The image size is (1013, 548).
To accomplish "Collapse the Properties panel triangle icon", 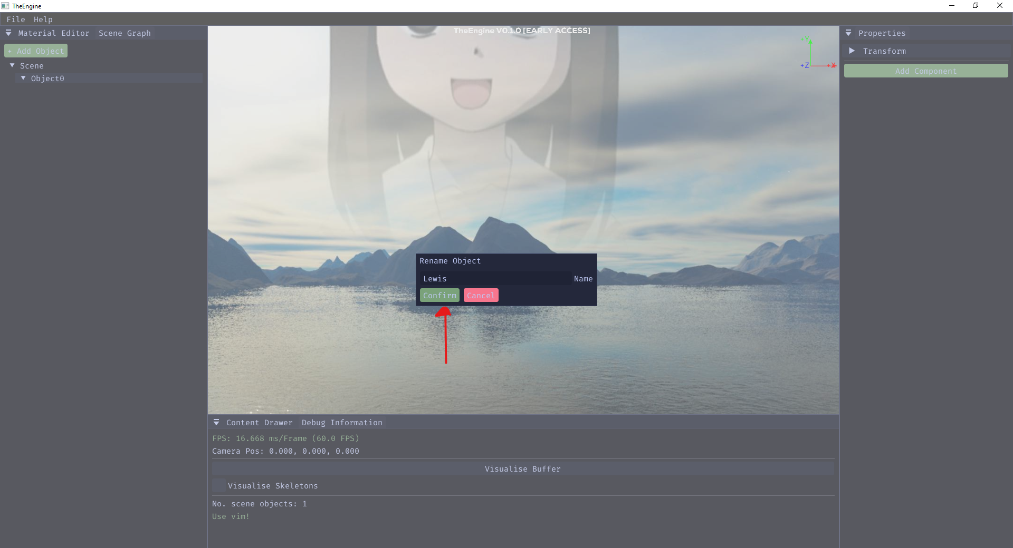I will 848,33.
